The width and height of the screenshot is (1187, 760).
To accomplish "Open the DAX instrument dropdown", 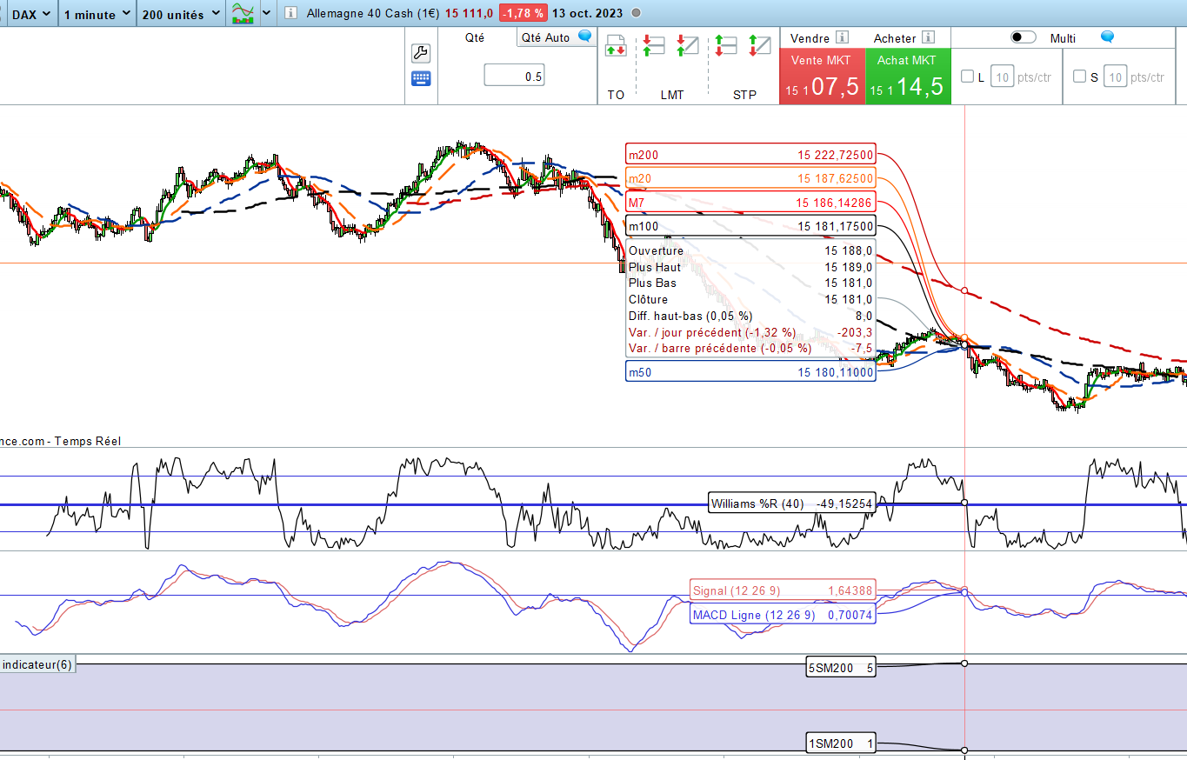I will [32, 14].
